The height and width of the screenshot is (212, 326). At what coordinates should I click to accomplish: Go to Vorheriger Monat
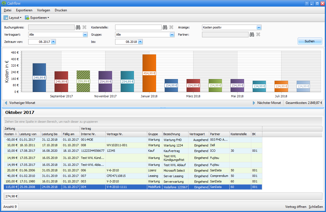pyautogui.click(x=20, y=103)
